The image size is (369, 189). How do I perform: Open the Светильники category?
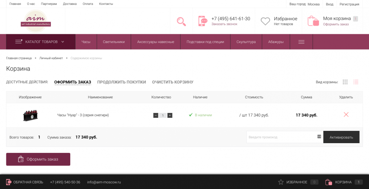[x=114, y=42]
